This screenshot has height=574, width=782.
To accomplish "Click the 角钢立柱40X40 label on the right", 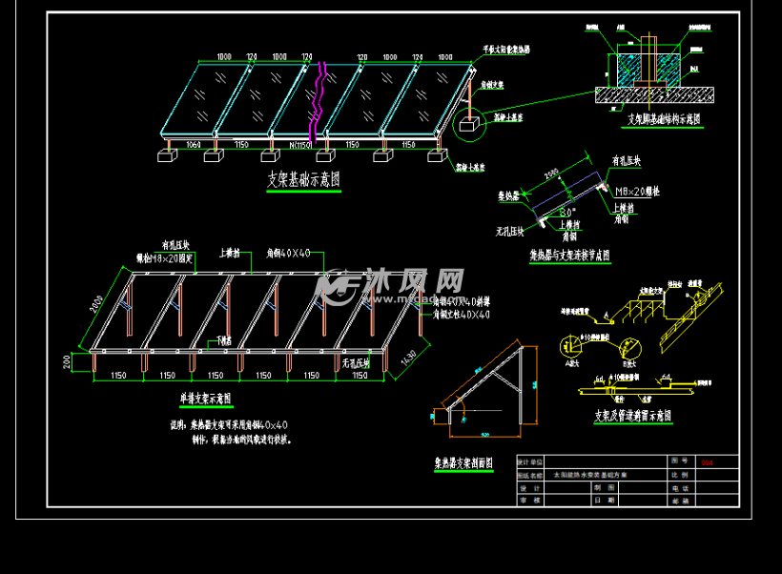I will click(462, 314).
